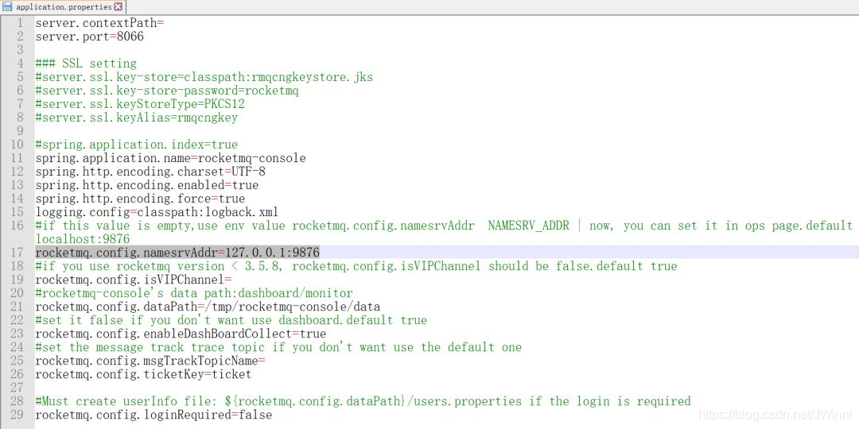Click the 'Must create userInfo file' comment

click(363, 401)
